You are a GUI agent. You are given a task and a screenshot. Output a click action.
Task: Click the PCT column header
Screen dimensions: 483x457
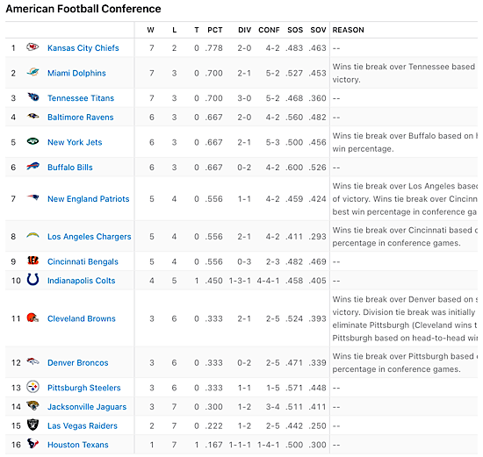point(214,30)
